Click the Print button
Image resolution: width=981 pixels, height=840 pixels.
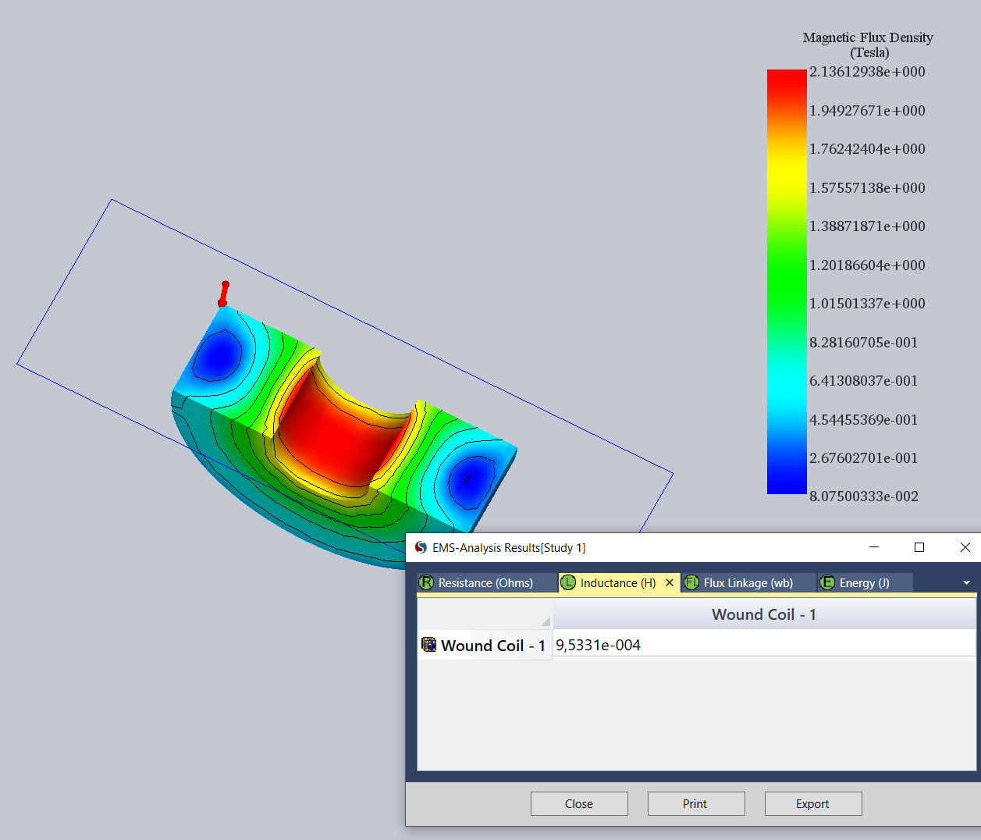pos(695,803)
